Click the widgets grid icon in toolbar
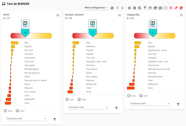Image resolution: width=186 pixels, height=126 pixels. [x=135, y=8]
